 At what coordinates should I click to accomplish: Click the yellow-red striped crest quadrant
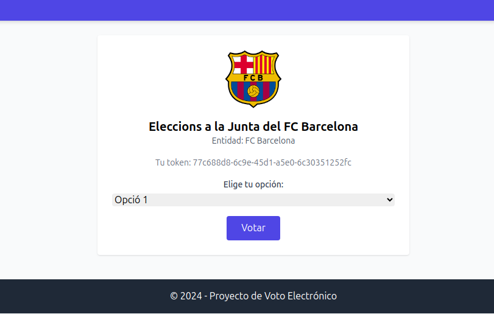264,65
